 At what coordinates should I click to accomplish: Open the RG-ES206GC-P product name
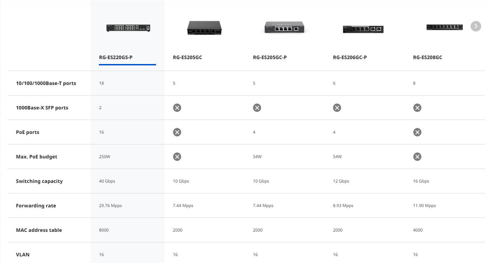click(x=350, y=57)
